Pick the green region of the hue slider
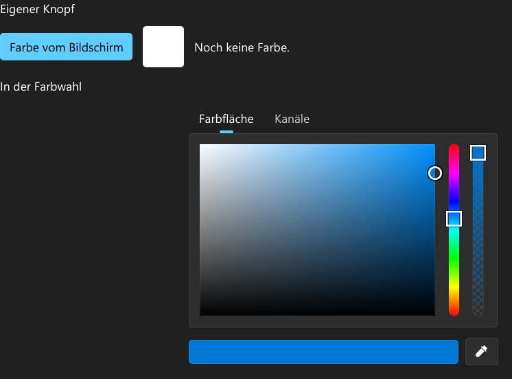Viewport: 512px width, 379px height. [x=454, y=258]
